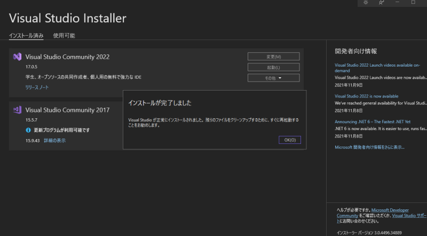Launch Visual Studio 2022 with 起動(L) button
This screenshot has height=236, width=427.
coord(273,67)
